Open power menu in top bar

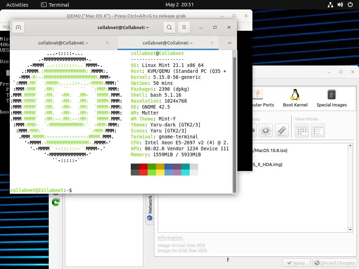click(350, 5)
